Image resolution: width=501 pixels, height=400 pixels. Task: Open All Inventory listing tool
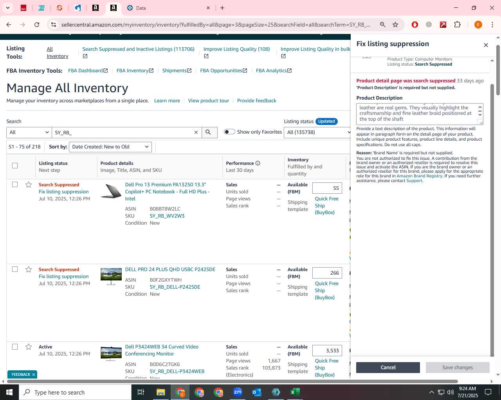pyautogui.click(x=57, y=52)
